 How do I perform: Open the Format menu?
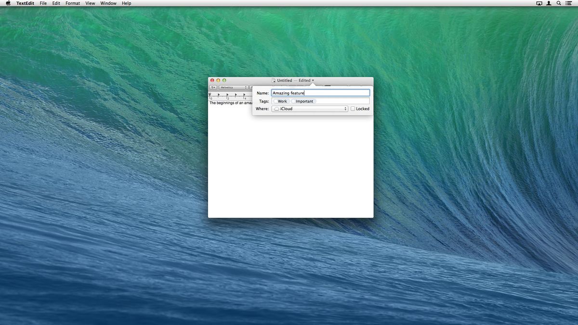73,3
